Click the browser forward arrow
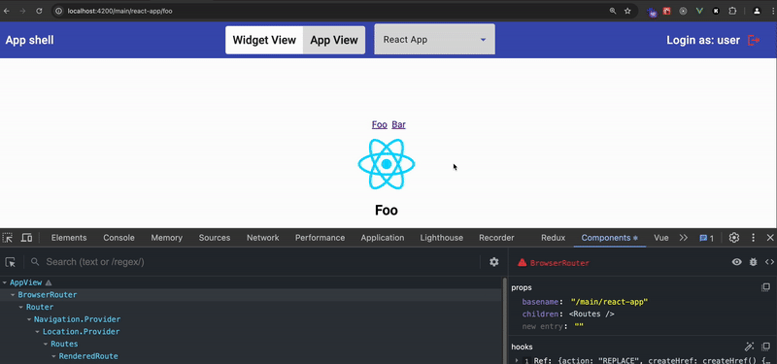The width and height of the screenshot is (777, 364). click(x=22, y=11)
